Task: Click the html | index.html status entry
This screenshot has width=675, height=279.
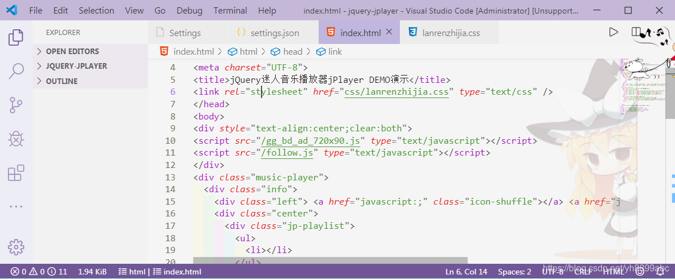Action: (x=159, y=272)
